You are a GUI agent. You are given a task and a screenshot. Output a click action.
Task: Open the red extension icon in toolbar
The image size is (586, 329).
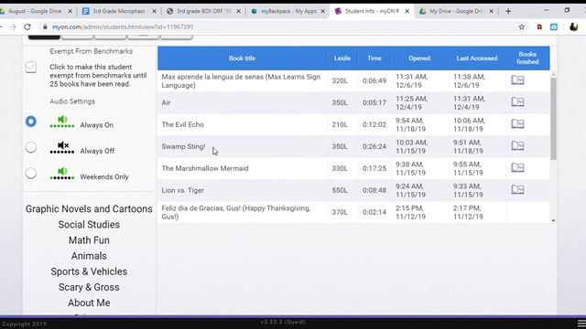[539, 27]
